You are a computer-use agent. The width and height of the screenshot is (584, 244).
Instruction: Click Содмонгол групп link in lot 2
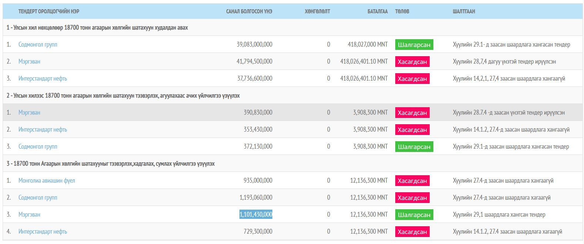(38, 146)
